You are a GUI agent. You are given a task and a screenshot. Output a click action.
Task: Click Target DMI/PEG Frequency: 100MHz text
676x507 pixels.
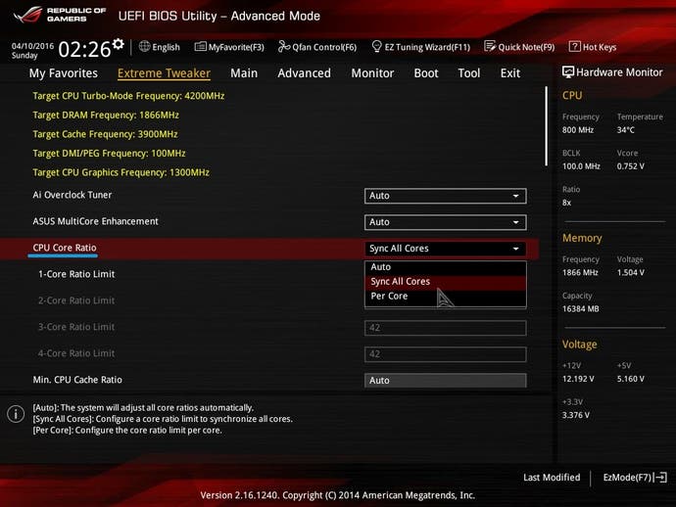coord(109,154)
